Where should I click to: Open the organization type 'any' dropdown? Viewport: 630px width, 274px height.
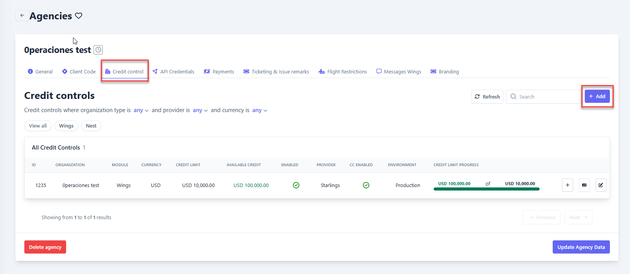coord(141,111)
